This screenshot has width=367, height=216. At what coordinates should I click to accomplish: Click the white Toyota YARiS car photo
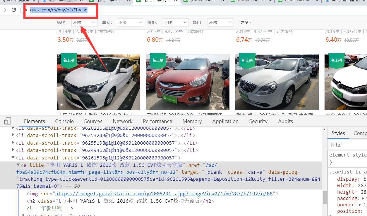tap(98, 82)
